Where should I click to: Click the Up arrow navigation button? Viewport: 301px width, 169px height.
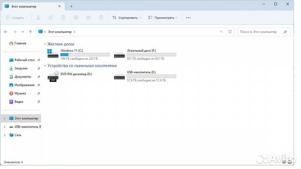pos(31,31)
